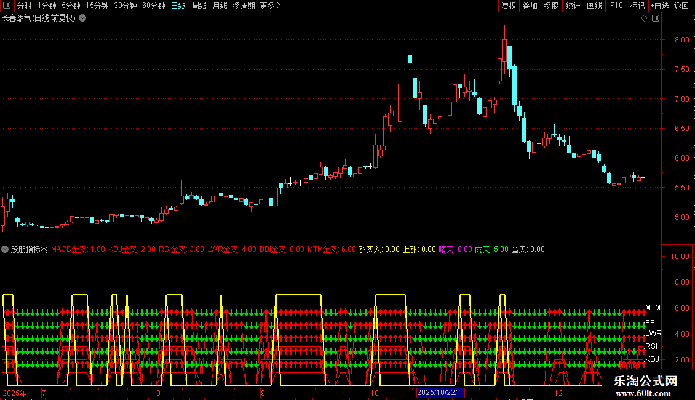Click the 2025/10/22/三 date marker
The image size is (695, 400).
point(440,393)
